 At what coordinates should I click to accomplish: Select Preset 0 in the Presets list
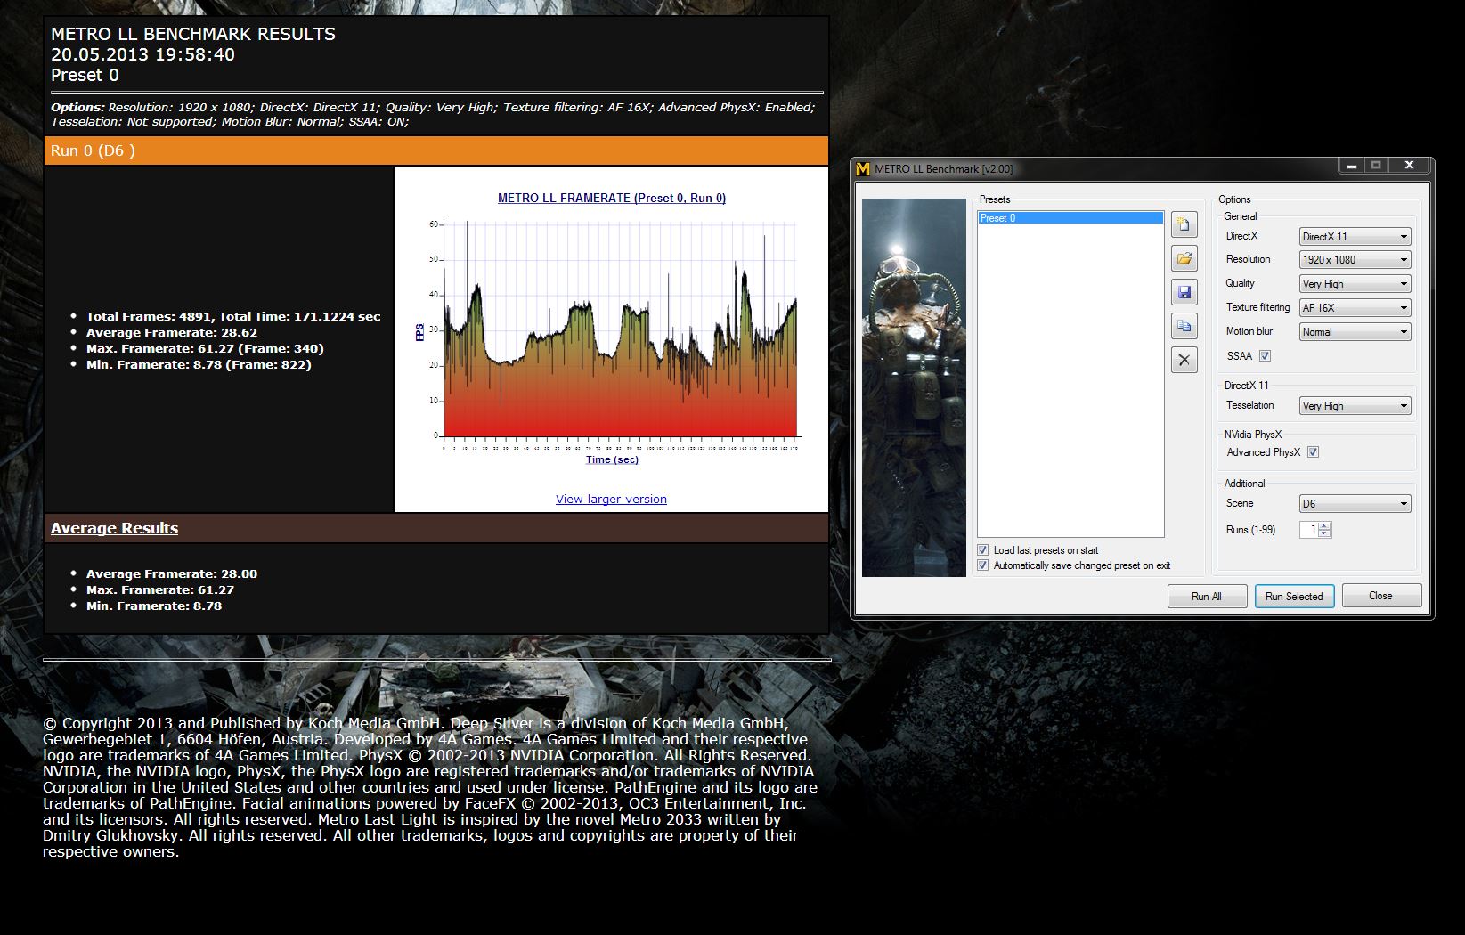pyautogui.click(x=1070, y=218)
